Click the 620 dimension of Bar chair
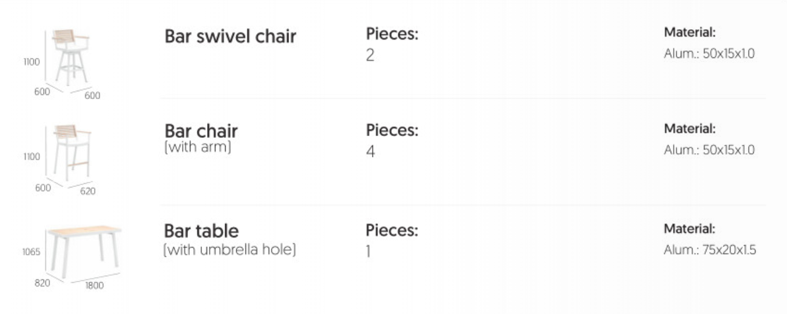The image size is (787, 314). coord(87,191)
